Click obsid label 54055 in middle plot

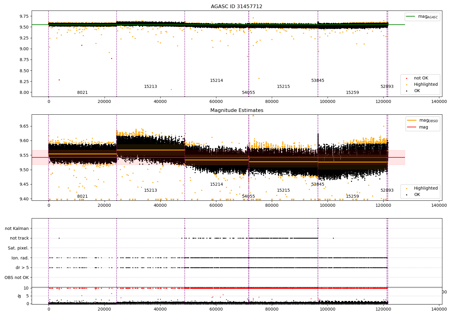(x=248, y=197)
